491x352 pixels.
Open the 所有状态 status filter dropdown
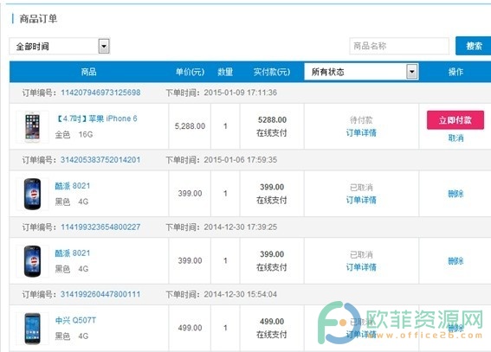tap(361, 72)
